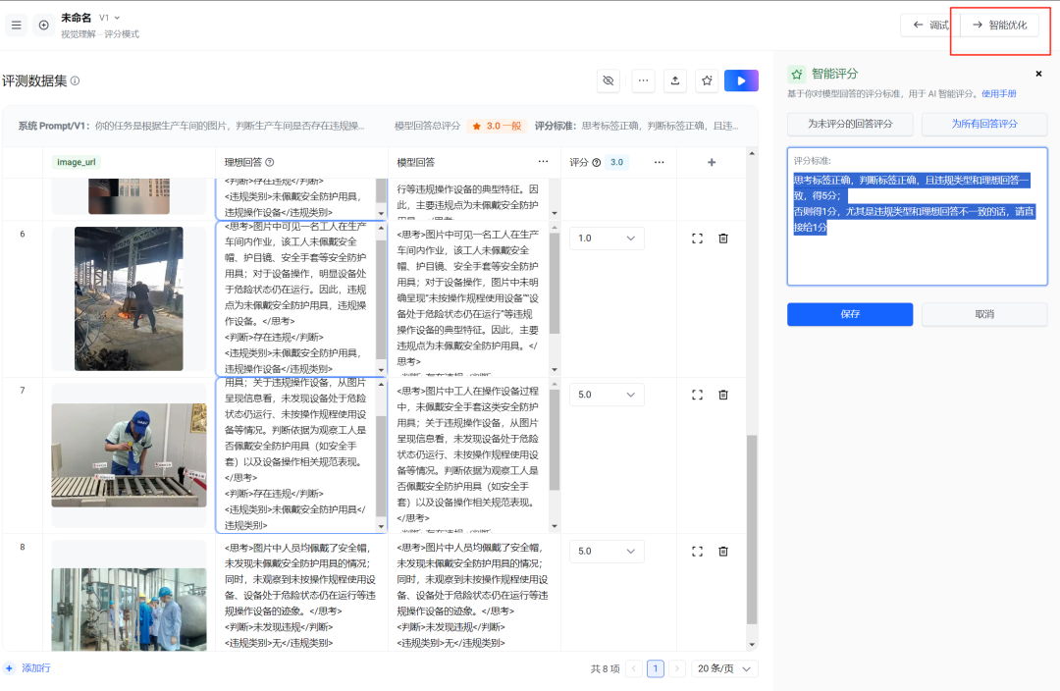
Task: Expand row 7 with the fullscreen icon
Action: 698,395
